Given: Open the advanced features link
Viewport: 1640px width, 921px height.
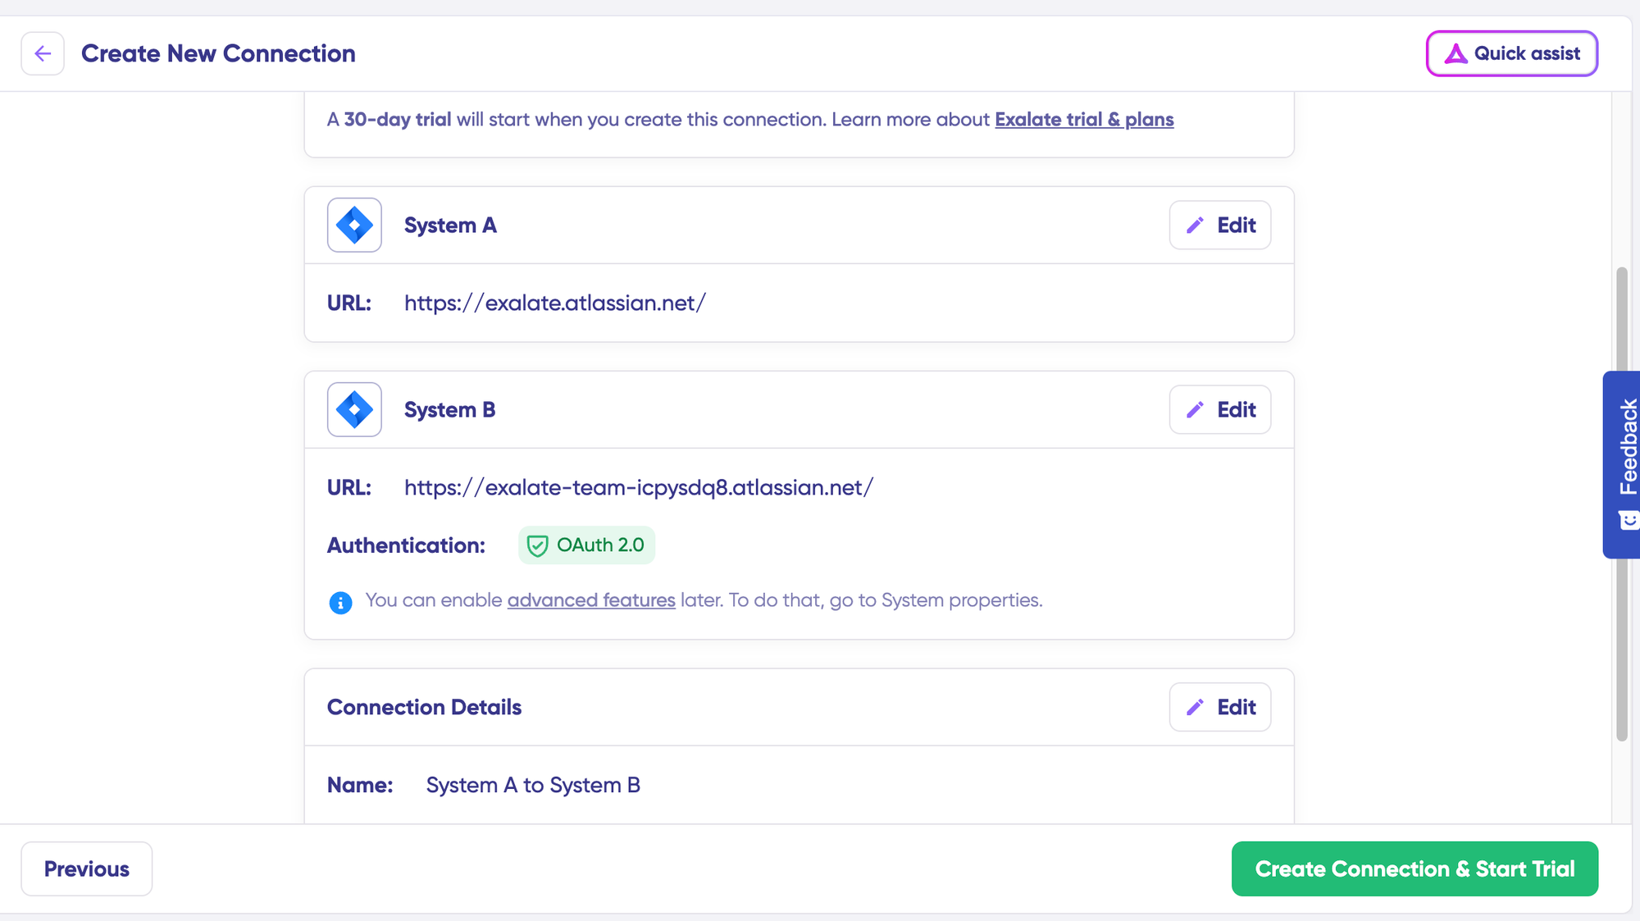Looking at the screenshot, I should pyautogui.click(x=591, y=600).
